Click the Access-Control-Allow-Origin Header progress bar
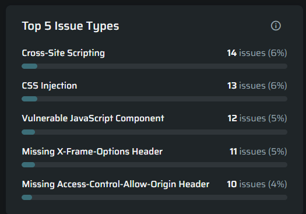 coord(154,198)
